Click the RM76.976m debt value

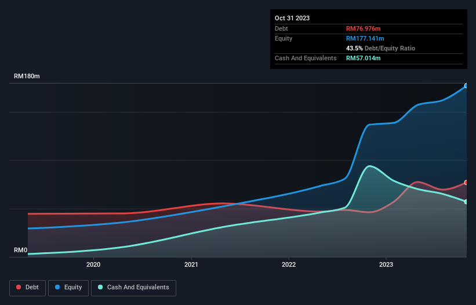coord(363,28)
